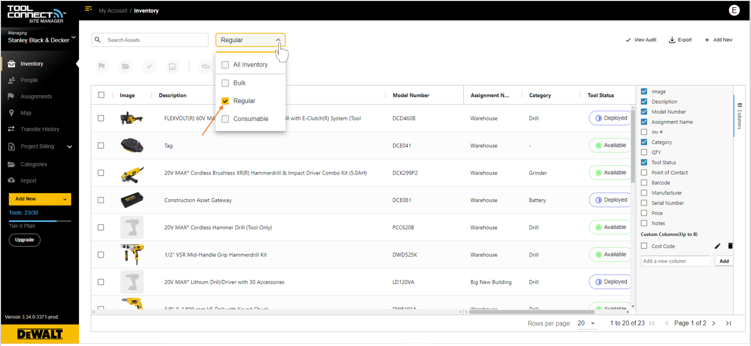The height and width of the screenshot is (346, 751).
Task: Click the Big New Building assignment cell
Action: click(x=491, y=282)
